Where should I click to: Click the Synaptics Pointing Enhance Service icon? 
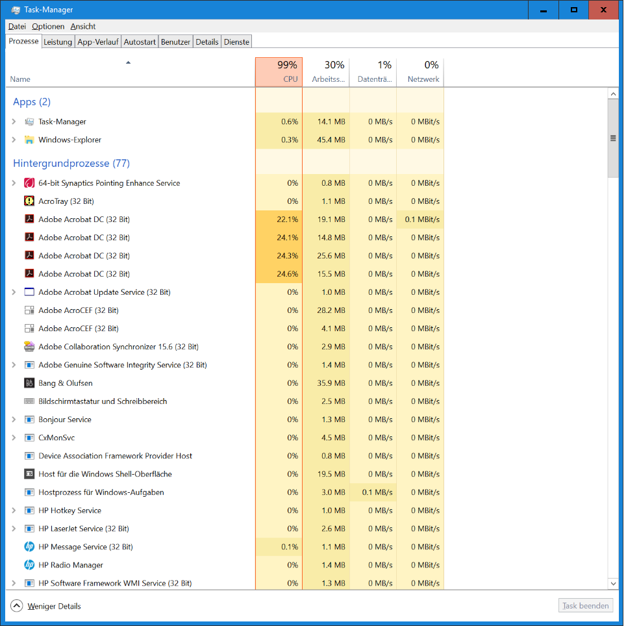click(x=29, y=183)
